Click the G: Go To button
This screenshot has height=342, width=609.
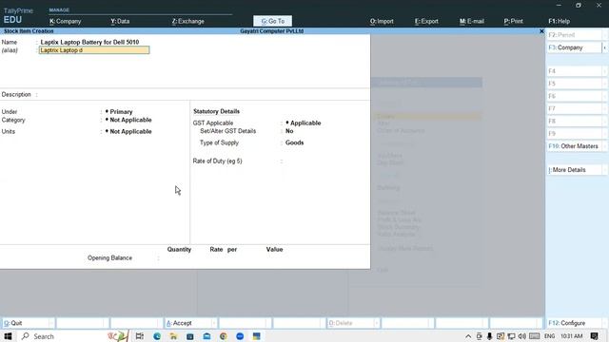pyautogui.click(x=273, y=21)
